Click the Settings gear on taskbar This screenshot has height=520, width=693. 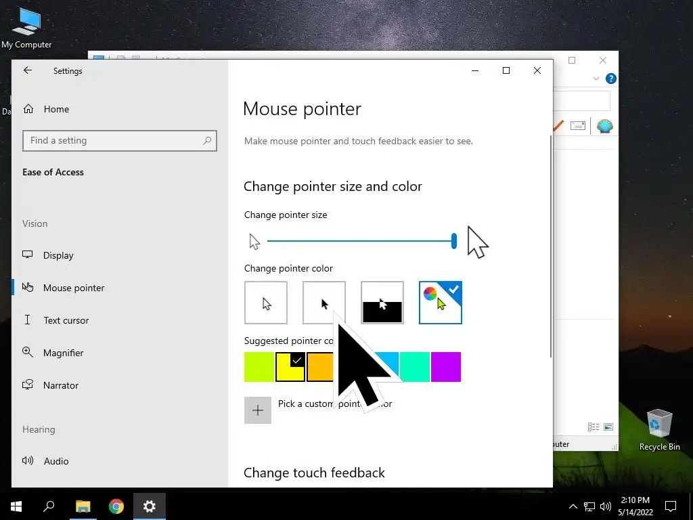tap(150, 506)
